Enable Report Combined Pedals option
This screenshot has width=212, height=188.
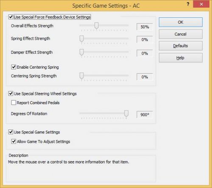pyautogui.click(x=14, y=102)
